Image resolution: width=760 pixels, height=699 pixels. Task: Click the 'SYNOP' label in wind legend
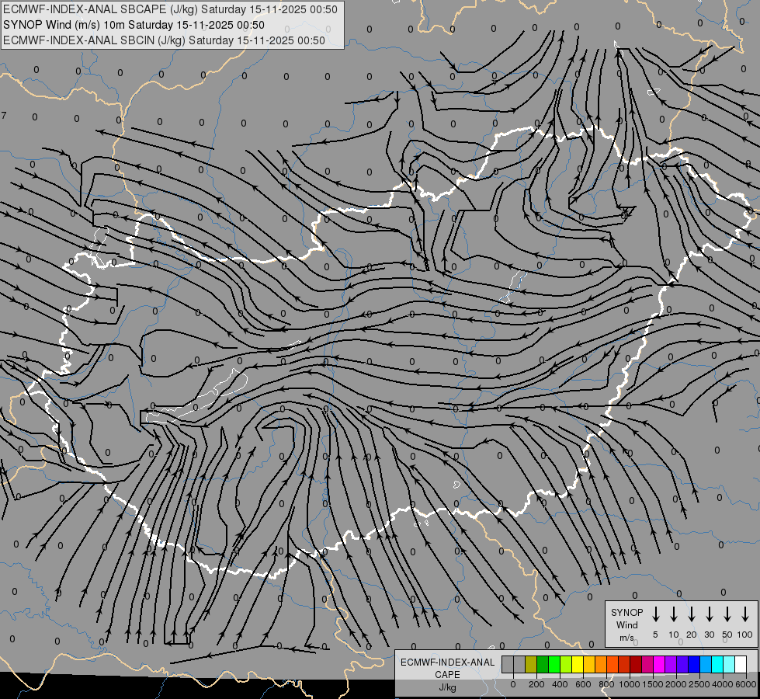point(626,612)
